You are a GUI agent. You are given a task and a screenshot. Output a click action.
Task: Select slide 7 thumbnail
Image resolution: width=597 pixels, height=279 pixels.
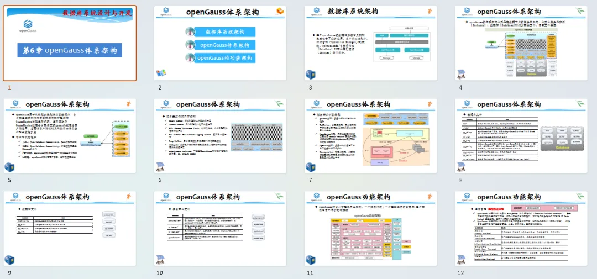[x=371, y=136]
